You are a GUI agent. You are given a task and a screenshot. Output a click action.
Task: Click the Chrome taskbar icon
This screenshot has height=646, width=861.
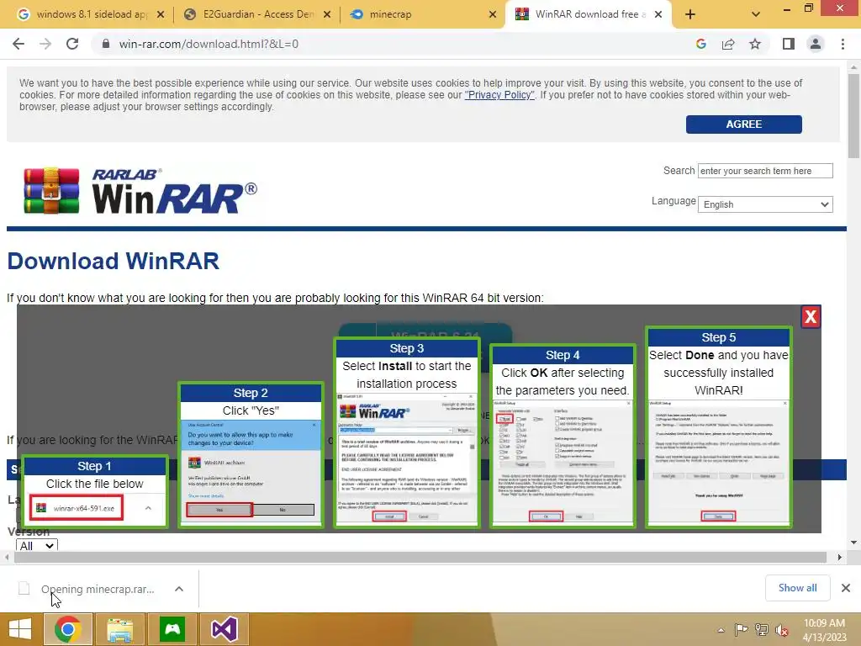pos(67,629)
